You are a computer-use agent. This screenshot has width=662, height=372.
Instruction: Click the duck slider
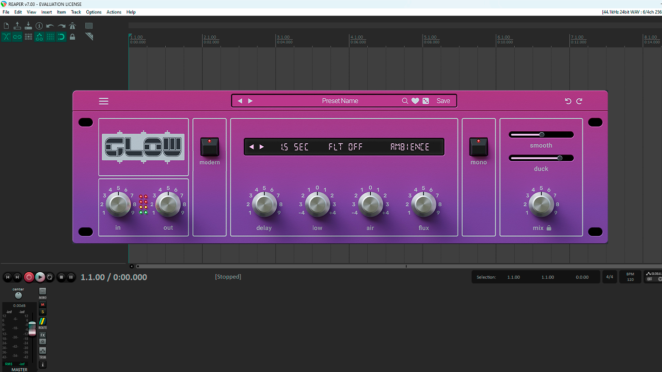[x=541, y=158]
